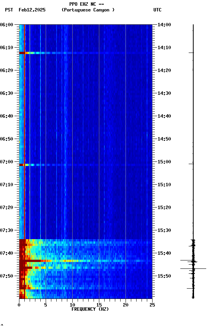The height and width of the screenshot is (329, 210).
Task: Click the '06:10' PST time label
Action: pyautogui.click(x=6, y=48)
